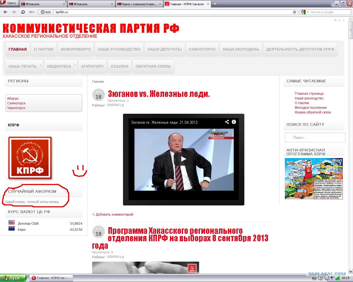Click the Веб site badge in the address bar
Image resolution: width=353 pixels, height=282 pixels.
(46, 12)
